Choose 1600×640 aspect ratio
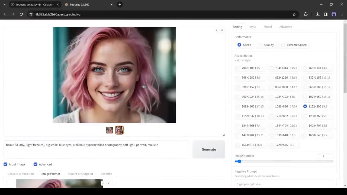The image size is (347, 195). [317, 135]
